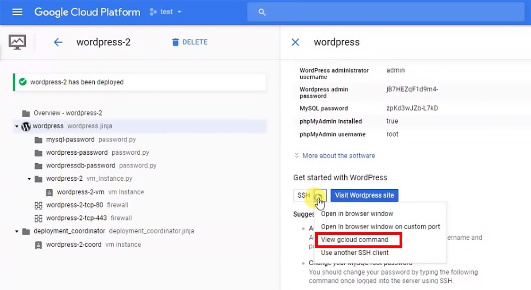Click the phpMyAdmin username value root

tap(392, 134)
